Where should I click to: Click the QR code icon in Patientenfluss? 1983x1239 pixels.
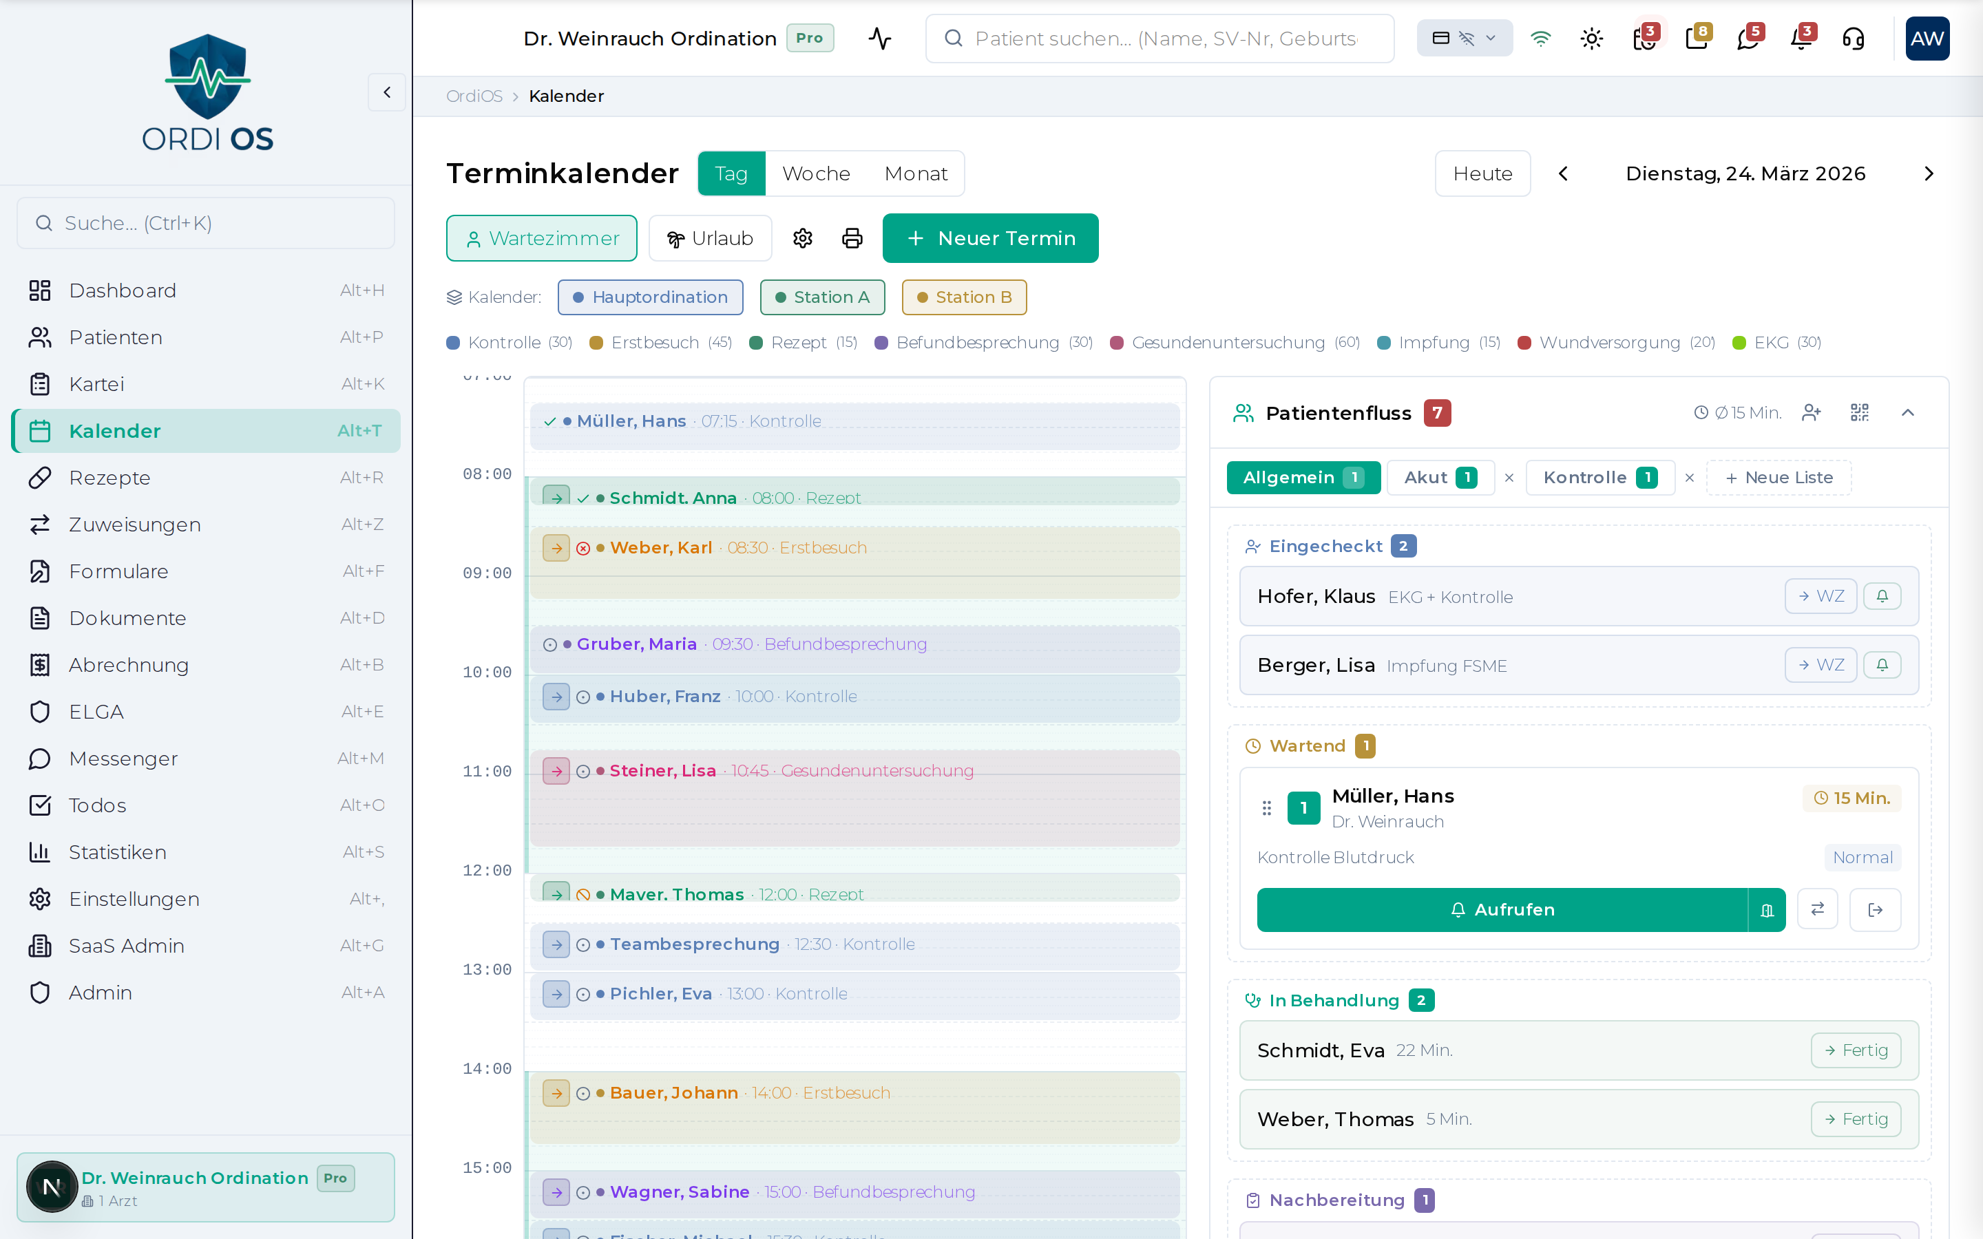[x=1859, y=412]
